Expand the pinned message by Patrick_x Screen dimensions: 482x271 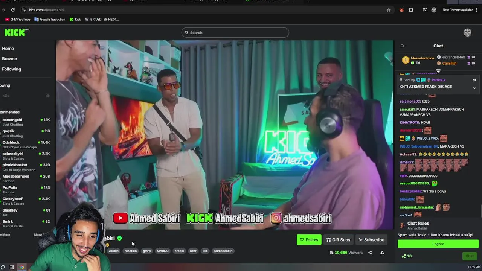click(x=474, y=88)
